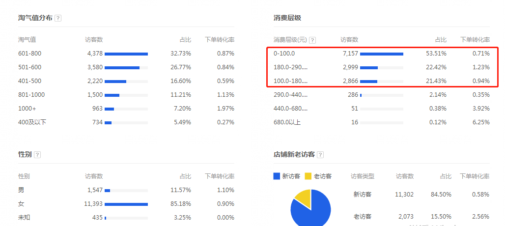
Task: Click the 2.56% conversion rate value
Action: (480, 217)
